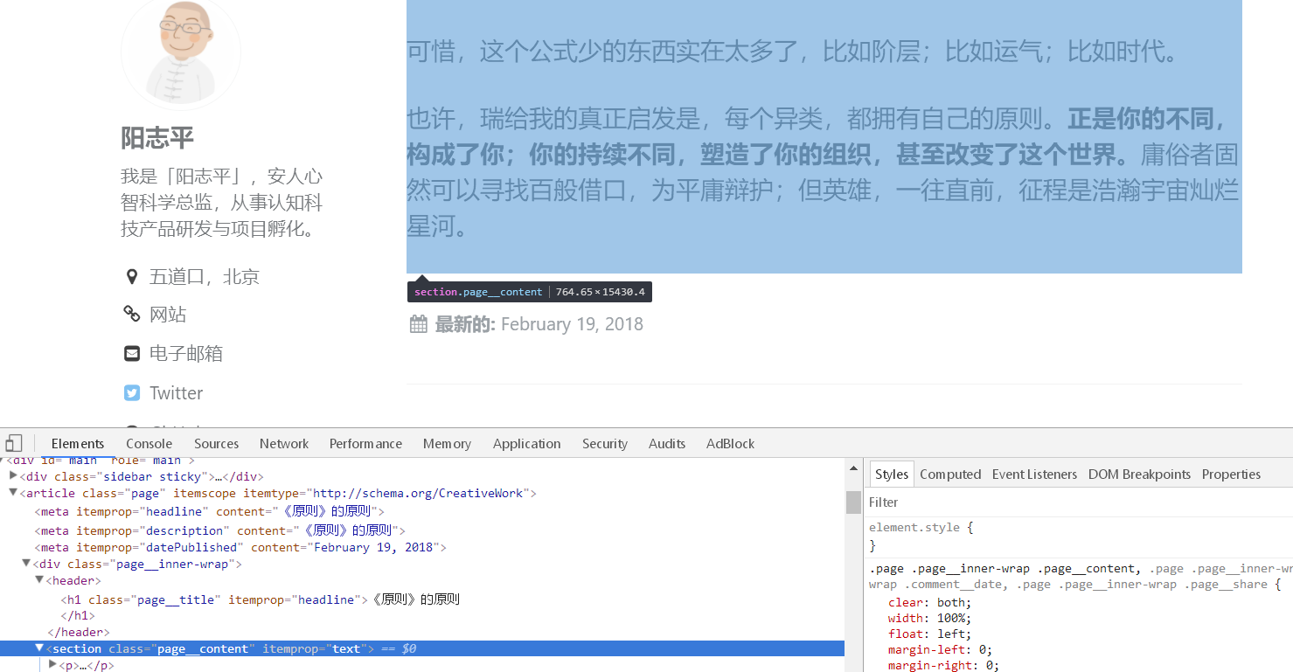Toggle the device toolbar icon in DevTools
Viewport: 1293px width, 672px height.
(13, 443)
